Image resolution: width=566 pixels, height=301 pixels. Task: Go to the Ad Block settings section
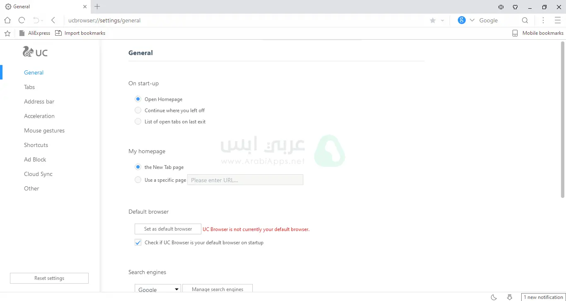click(x=35, y=159)
